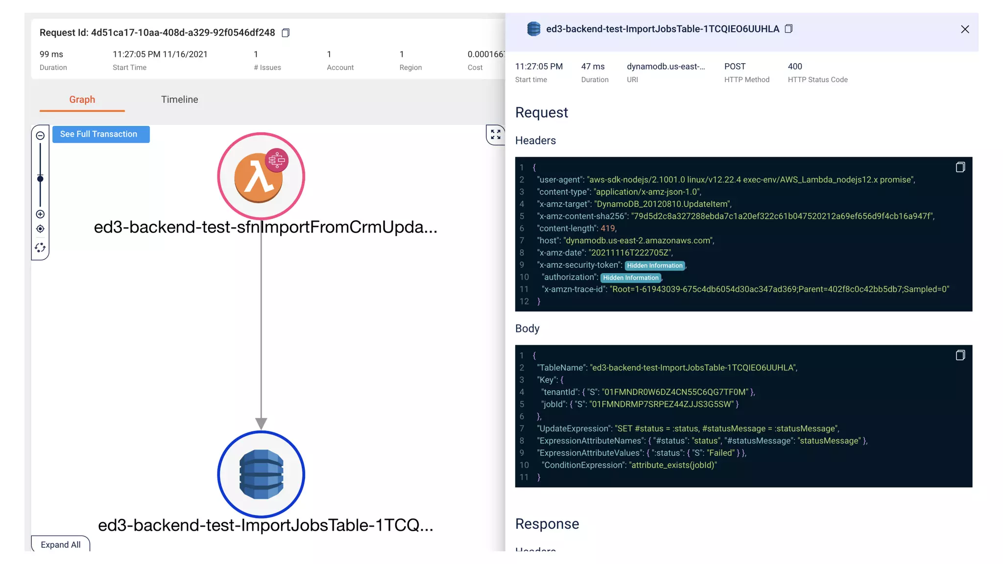Click See Full Transaction button

[x=101, y=134]
